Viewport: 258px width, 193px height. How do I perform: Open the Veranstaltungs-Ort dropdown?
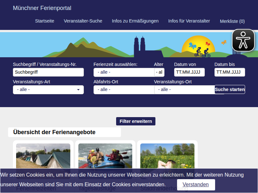(184, 89)
